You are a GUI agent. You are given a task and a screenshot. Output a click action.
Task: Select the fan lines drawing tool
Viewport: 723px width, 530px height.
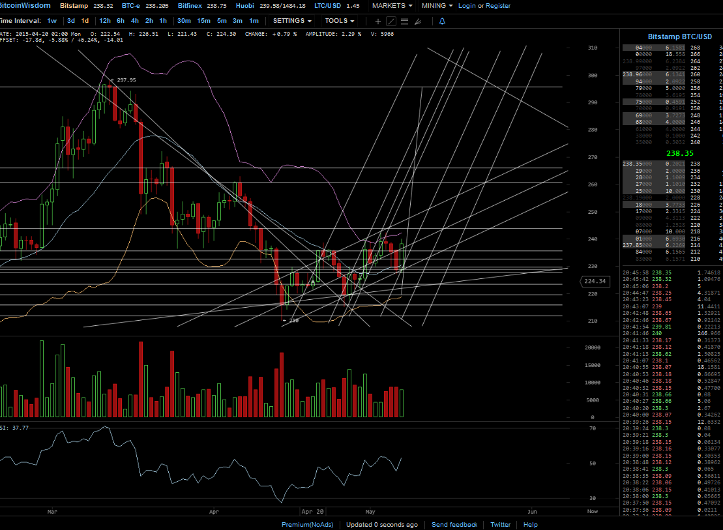pyautogui.click(x=418, y=22)
